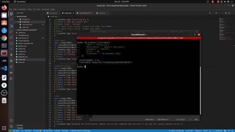235x132 pixels.
Task: Open the Extensions view
Action: (x=11, y=37)
